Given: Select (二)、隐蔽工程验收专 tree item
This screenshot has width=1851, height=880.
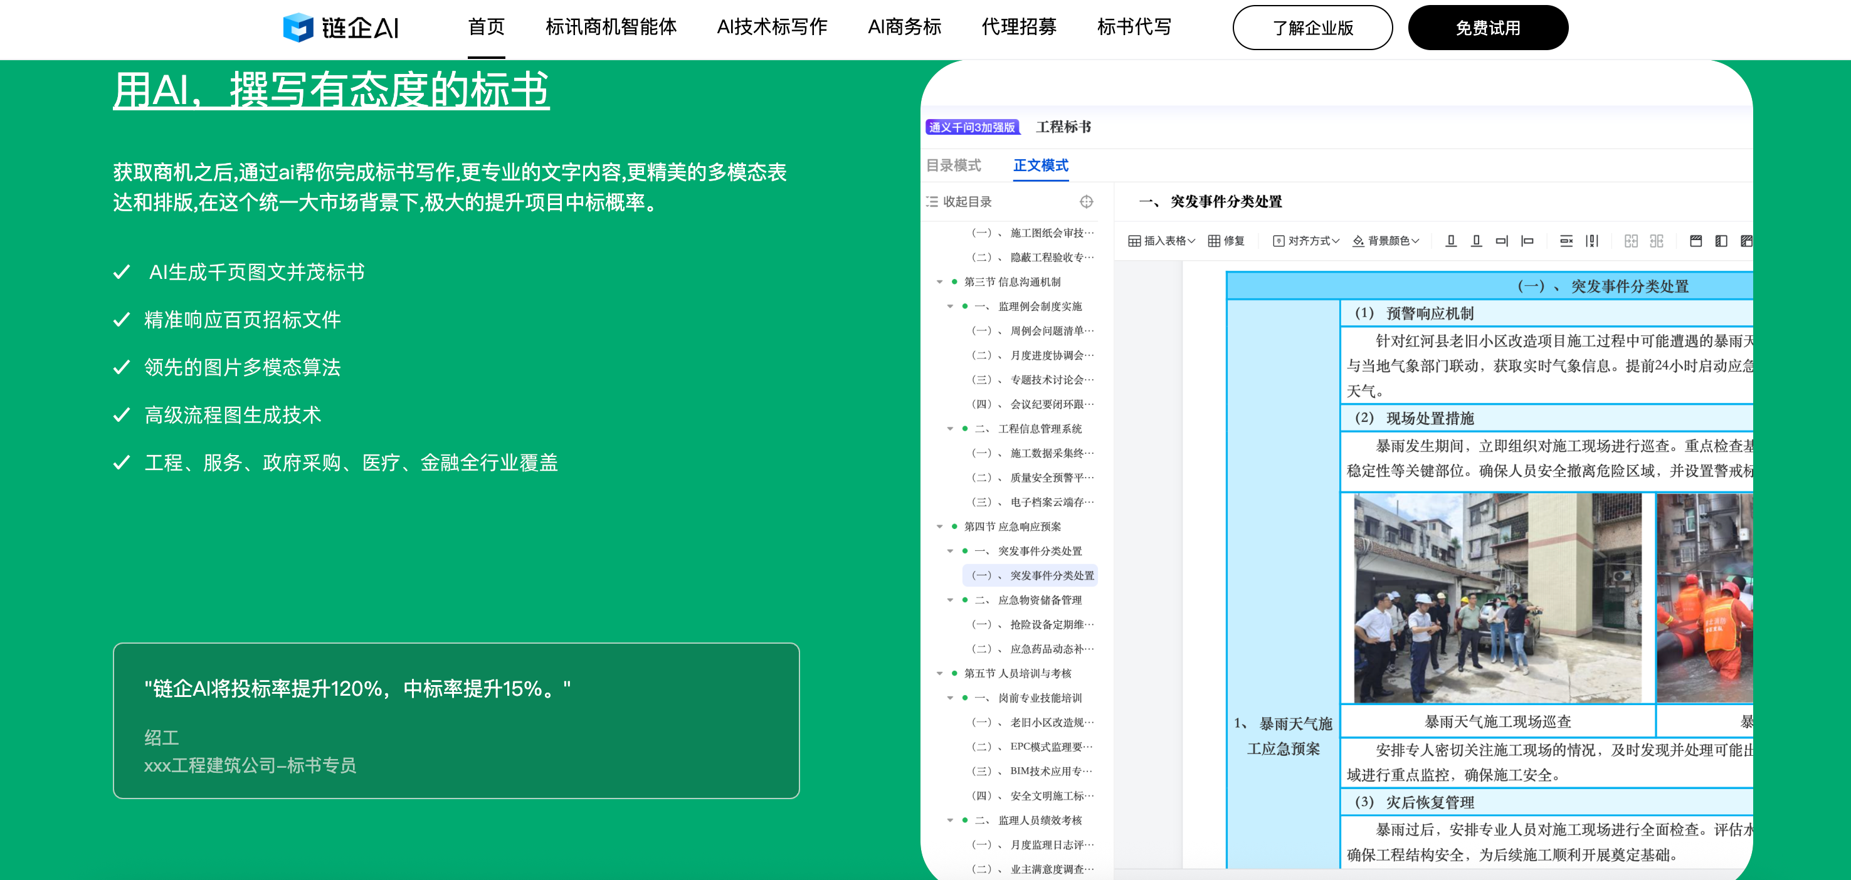Looking at the screenshot, I should (1033, 257).
